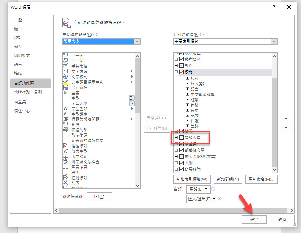Click the 段落 icon

pos(65,172)
